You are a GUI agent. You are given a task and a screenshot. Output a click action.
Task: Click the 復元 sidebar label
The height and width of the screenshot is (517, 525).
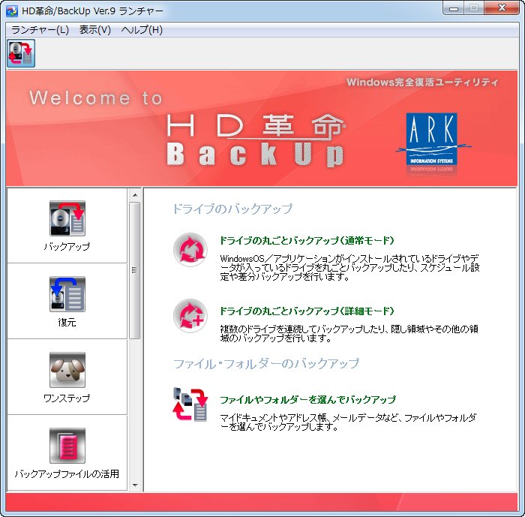point(67,323)
